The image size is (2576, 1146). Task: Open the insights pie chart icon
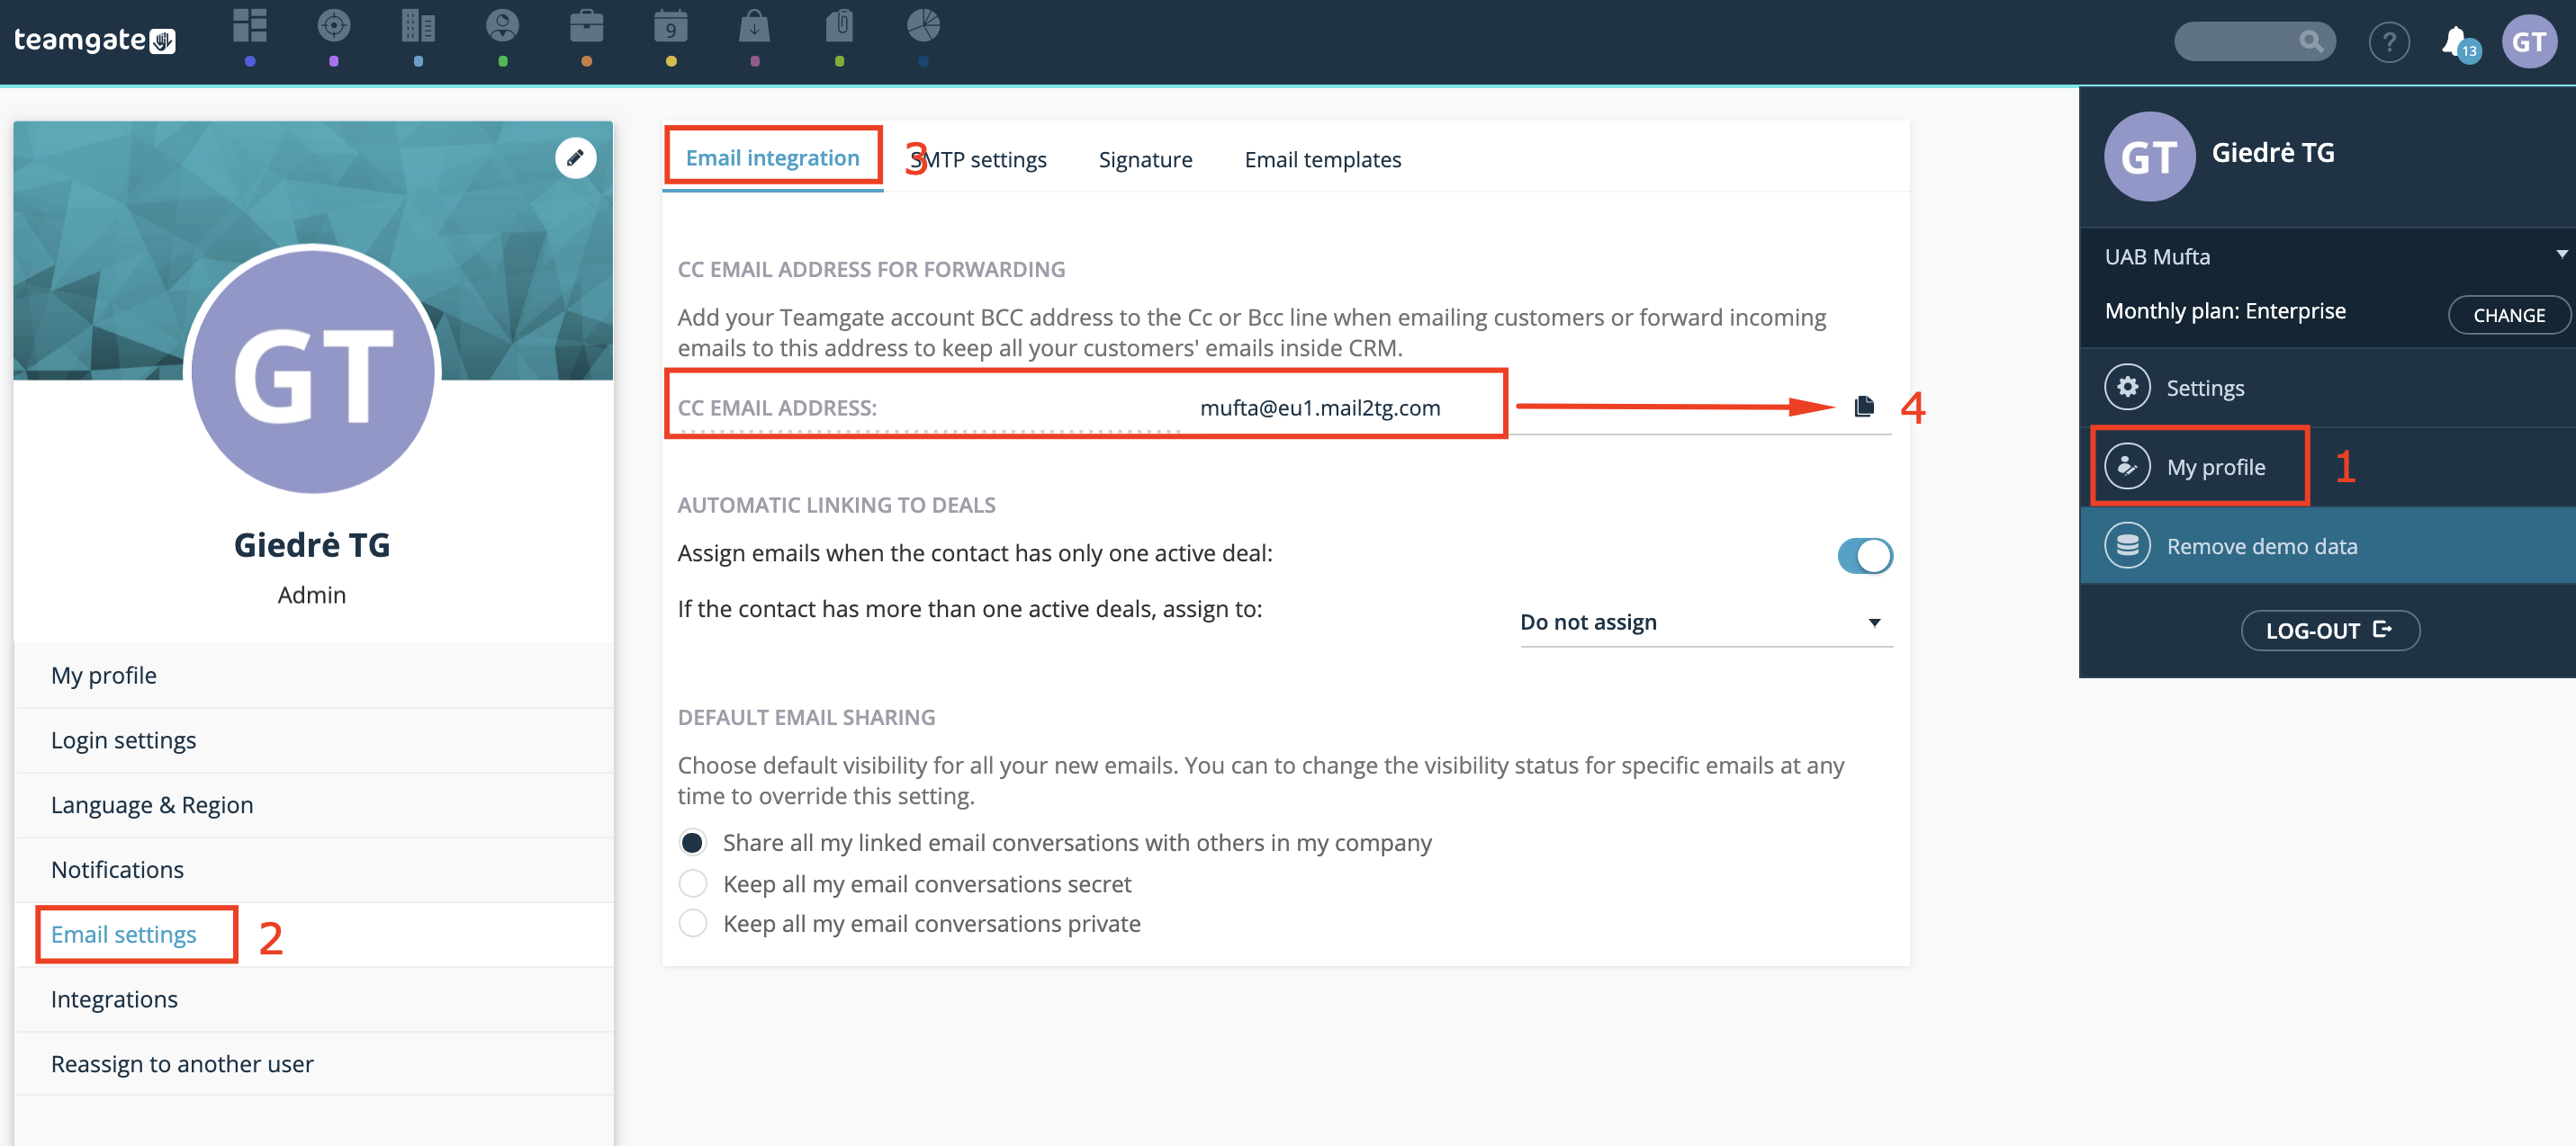pos(923,26)
